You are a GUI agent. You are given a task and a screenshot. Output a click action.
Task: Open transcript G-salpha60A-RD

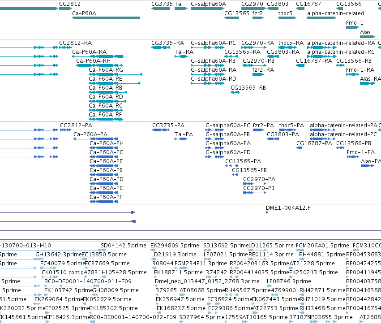[x=214, y=79]
